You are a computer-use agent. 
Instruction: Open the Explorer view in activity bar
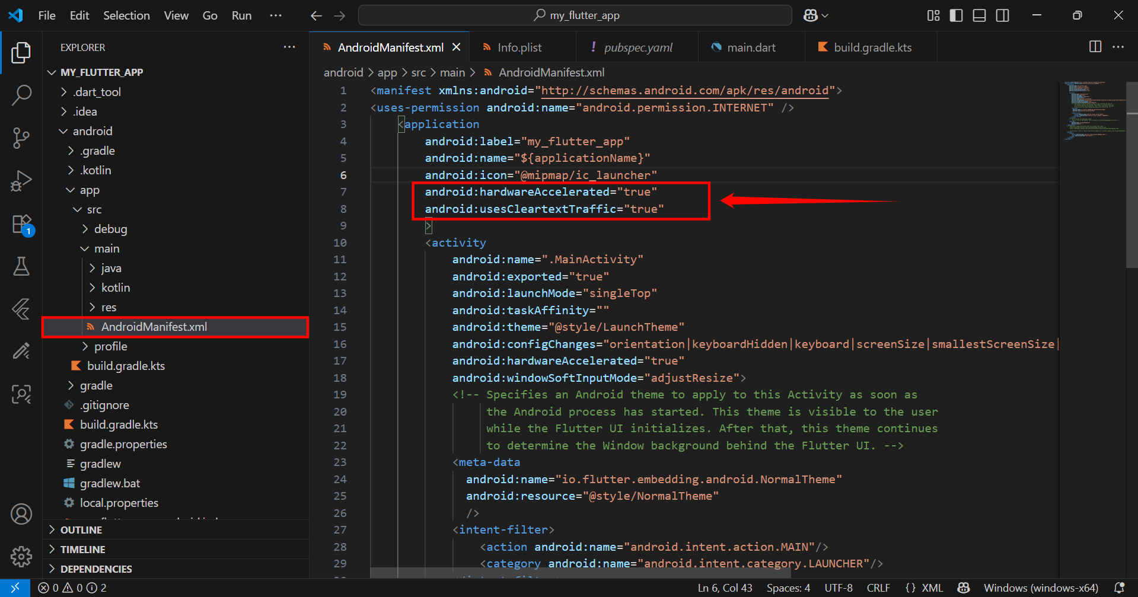coord(21,52)
